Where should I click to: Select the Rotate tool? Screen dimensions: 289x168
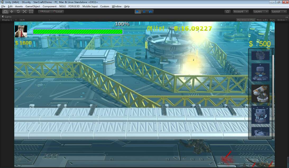coord(18,12)
